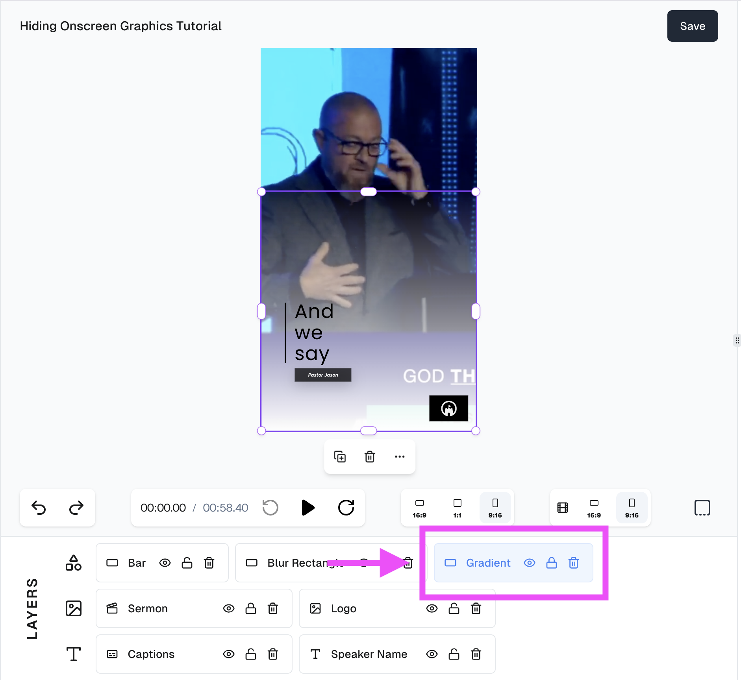The image size is (741, 680).
Task: Choose 16:9 video source ratio
Action: pos(594,508)
